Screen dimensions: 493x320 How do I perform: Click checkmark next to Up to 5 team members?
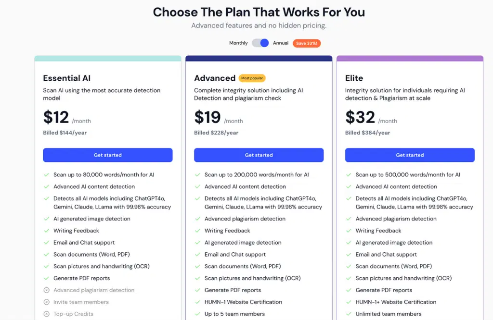[197, 314]
